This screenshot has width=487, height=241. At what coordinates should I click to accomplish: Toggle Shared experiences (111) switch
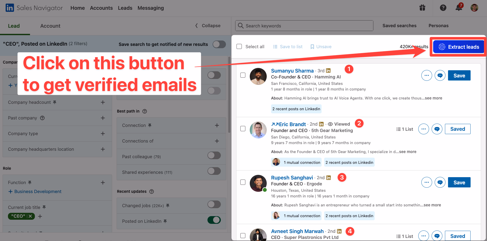click(x=214, y=171)
